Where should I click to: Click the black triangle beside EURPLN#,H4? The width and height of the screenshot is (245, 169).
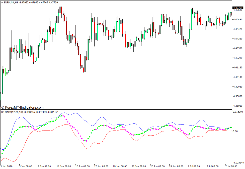tap(2, 3)
